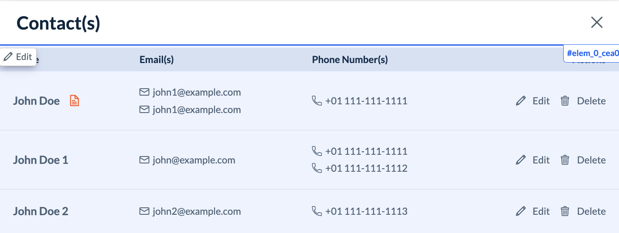This screenshot has width=619, height=233.
Task: Click pencil icon in John Doe 2 row
Action: tap(520, 211)
